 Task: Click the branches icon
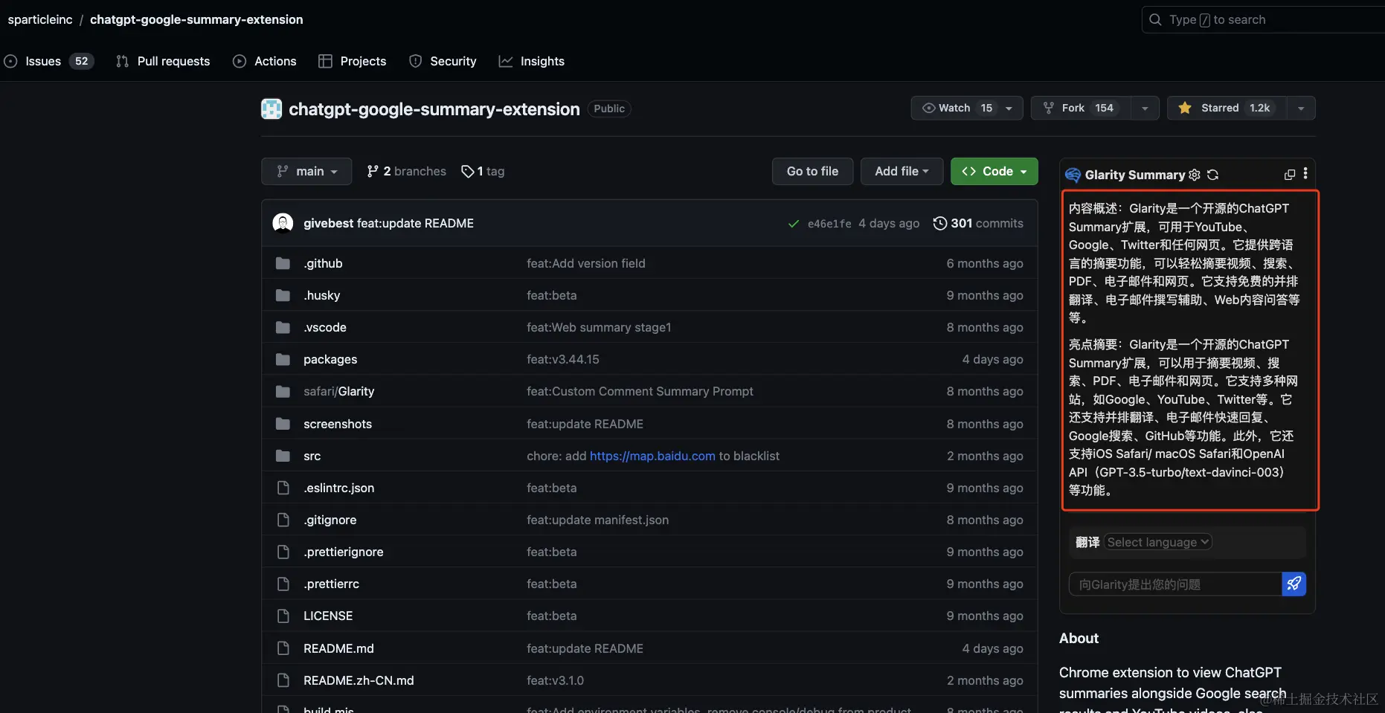pyautogui.click(x=373, y=171)
